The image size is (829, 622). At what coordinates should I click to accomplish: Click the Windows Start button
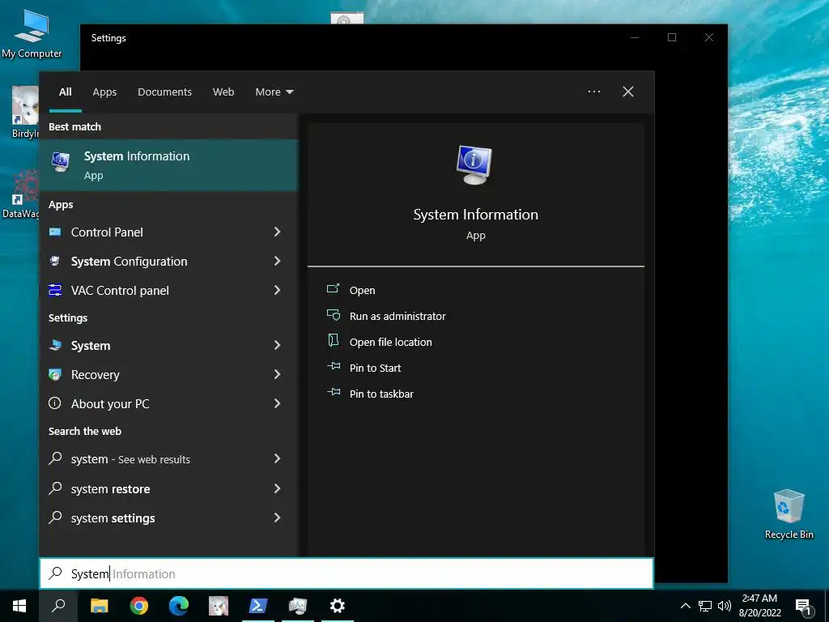19,606
